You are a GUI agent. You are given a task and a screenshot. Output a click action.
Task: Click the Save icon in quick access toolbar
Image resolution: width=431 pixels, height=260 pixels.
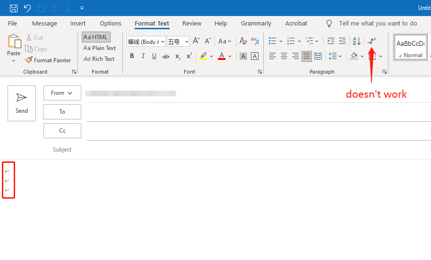13,8
